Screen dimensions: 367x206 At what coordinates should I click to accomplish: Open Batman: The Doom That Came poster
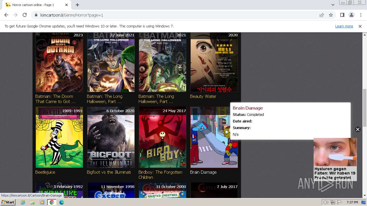click(x=59, y=62)
